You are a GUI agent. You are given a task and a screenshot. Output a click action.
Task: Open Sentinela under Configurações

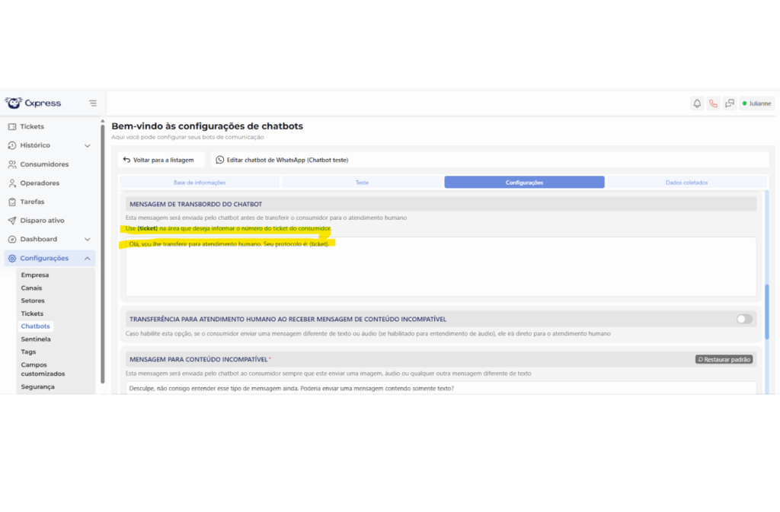click(36, 339)
